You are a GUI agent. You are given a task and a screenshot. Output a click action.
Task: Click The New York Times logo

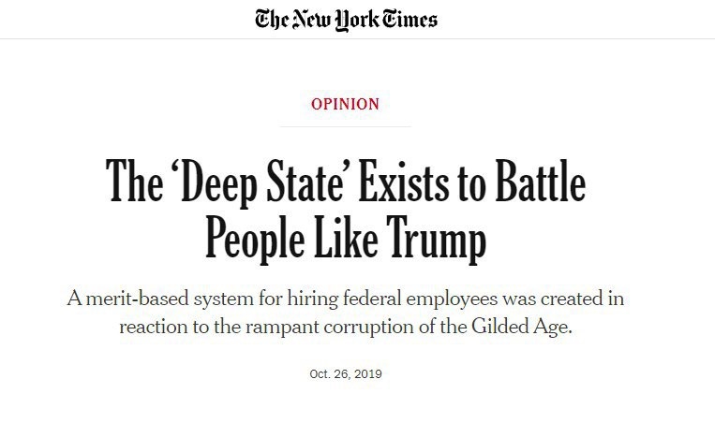coord(346,19)
